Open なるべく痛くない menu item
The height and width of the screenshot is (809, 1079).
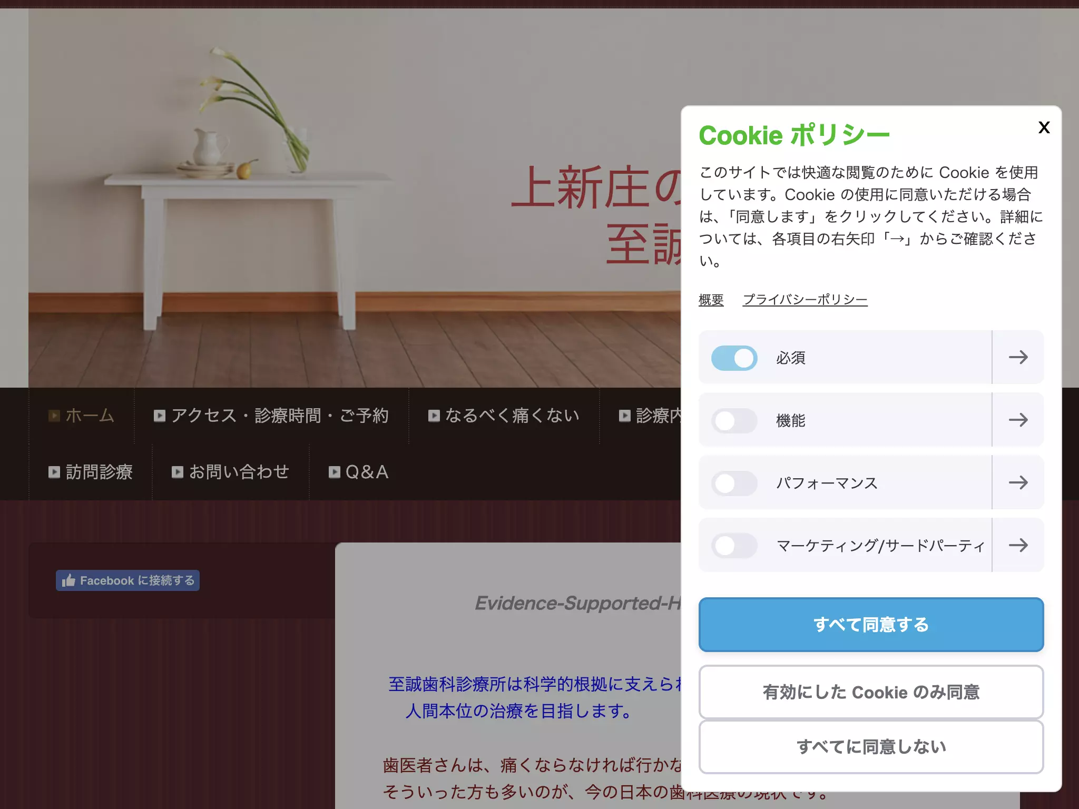coord(504,416)
